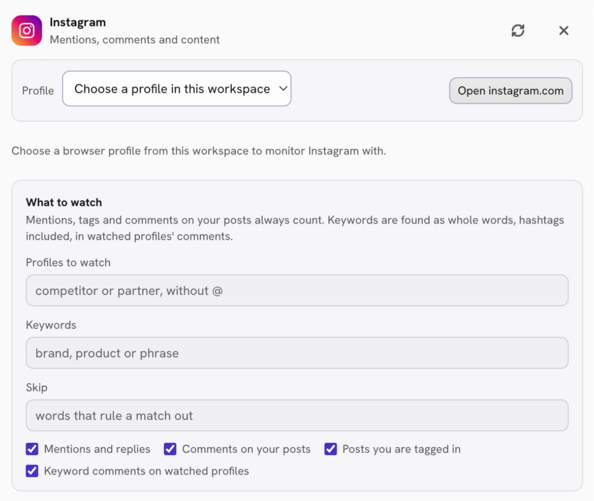Close the Instagram panel
Image resolution: width=594 pixels, height=501 pixels.
point(564,31)
